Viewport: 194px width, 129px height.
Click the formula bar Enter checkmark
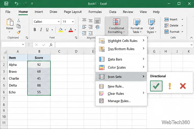[x=44, y=45]
